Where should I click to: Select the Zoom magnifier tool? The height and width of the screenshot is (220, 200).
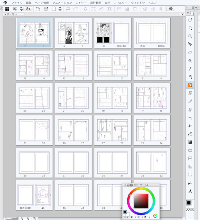190,28
